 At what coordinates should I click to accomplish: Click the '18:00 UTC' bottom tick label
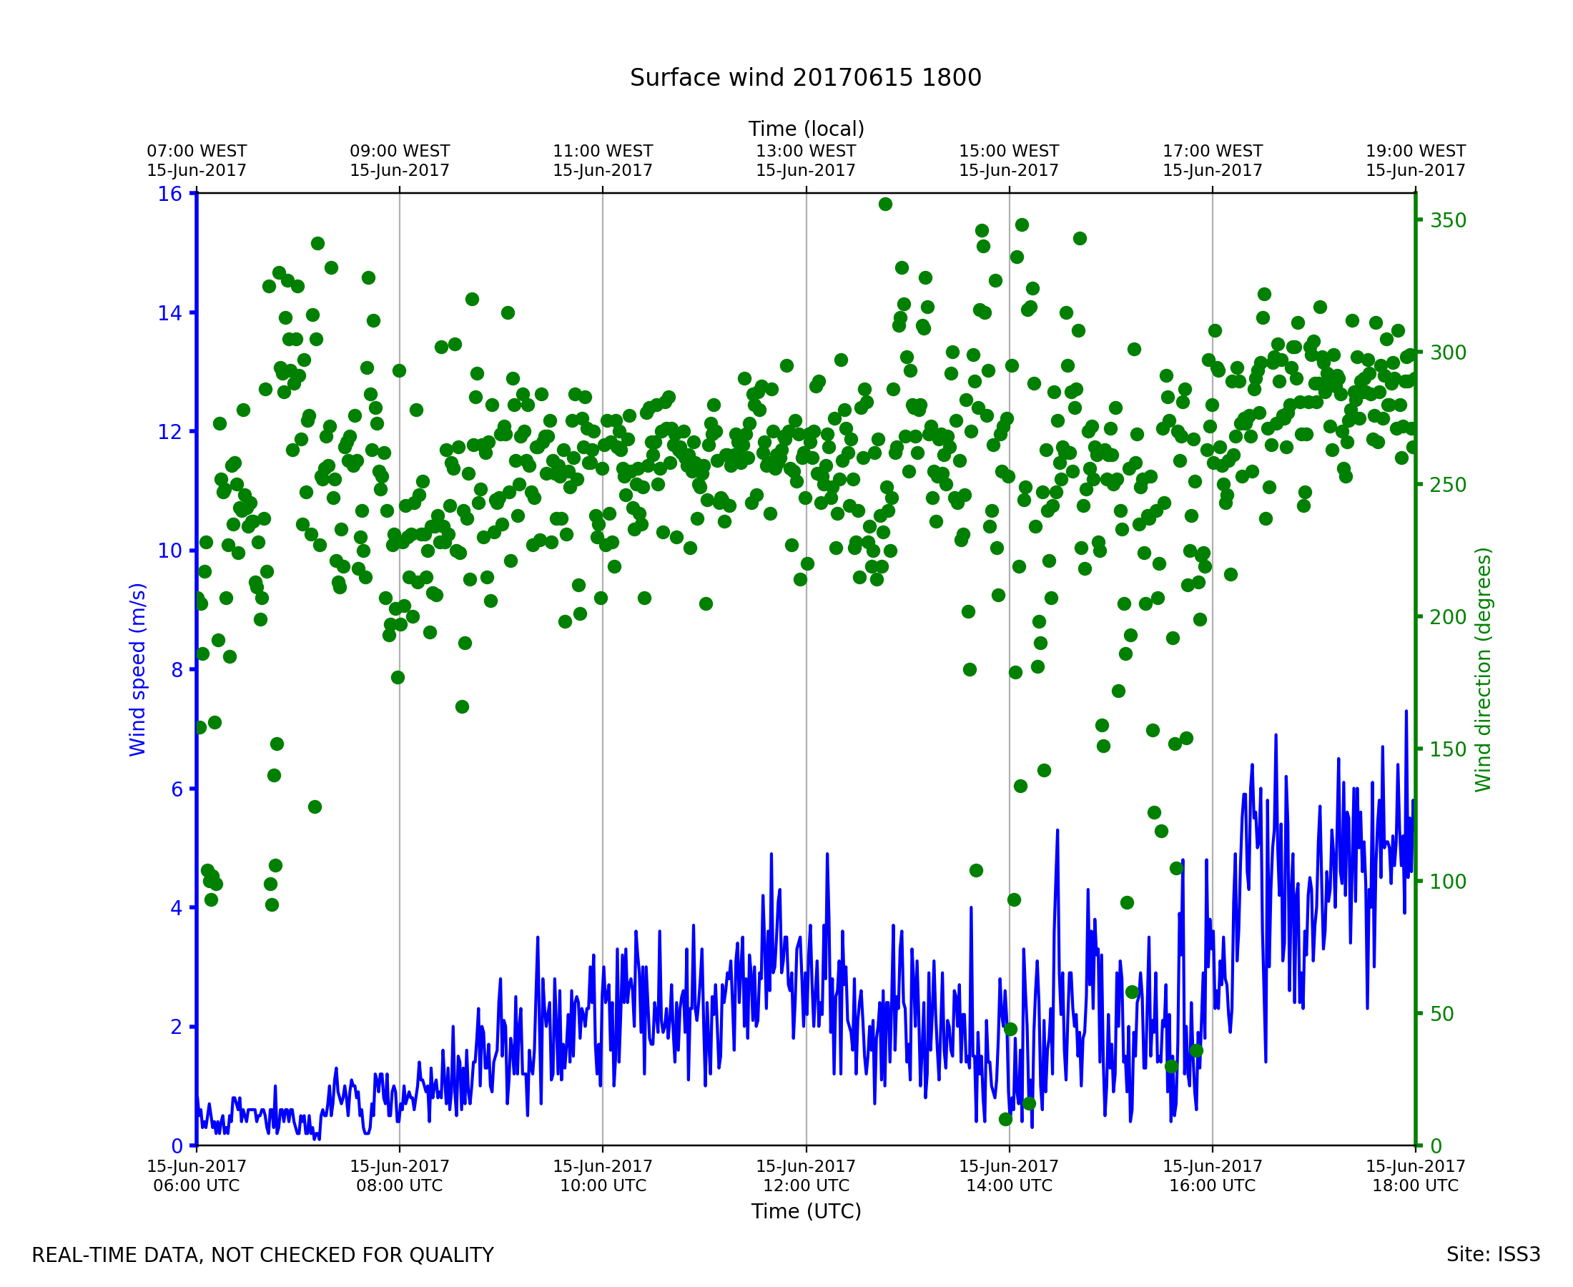coord(1415,1185)
